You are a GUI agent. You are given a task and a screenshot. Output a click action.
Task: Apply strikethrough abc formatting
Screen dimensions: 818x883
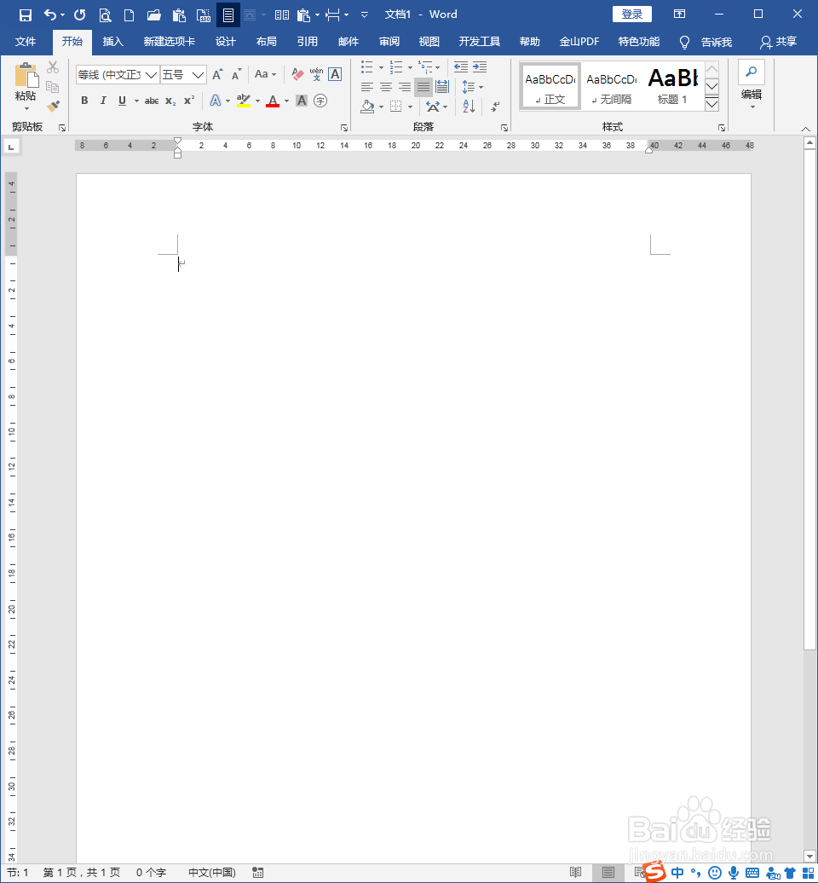(x=152, y=101)
